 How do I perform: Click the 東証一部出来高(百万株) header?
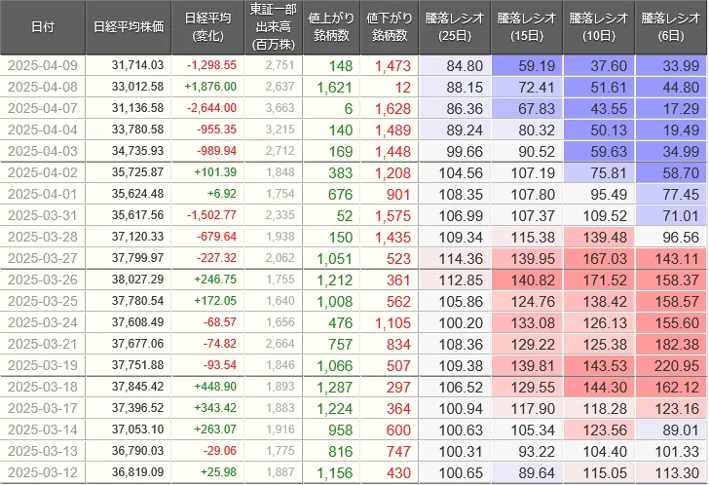pyautogui.click(x=273, y=27)
